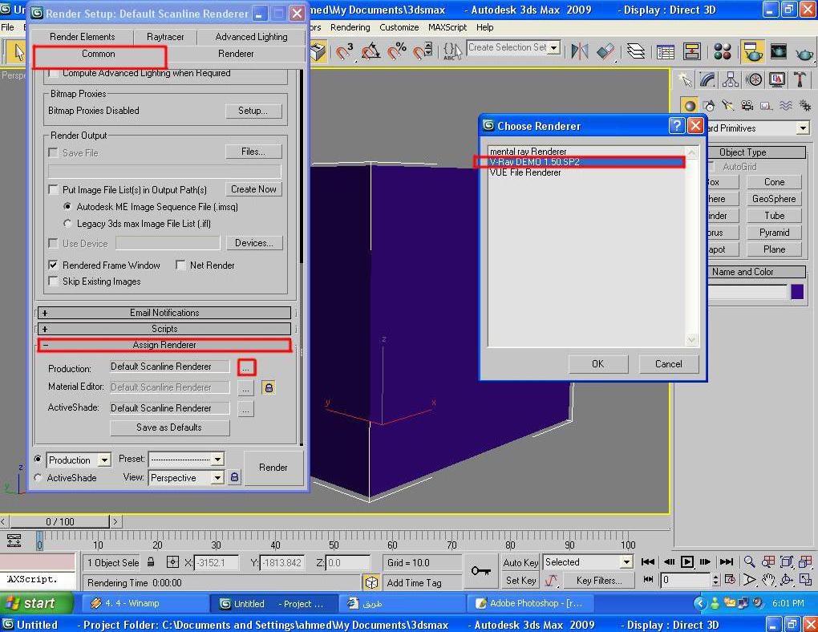Image resolution: width=818 pixels, height=632 pixels.
Task: Switch to the Renderer tab
Action: 236,54
